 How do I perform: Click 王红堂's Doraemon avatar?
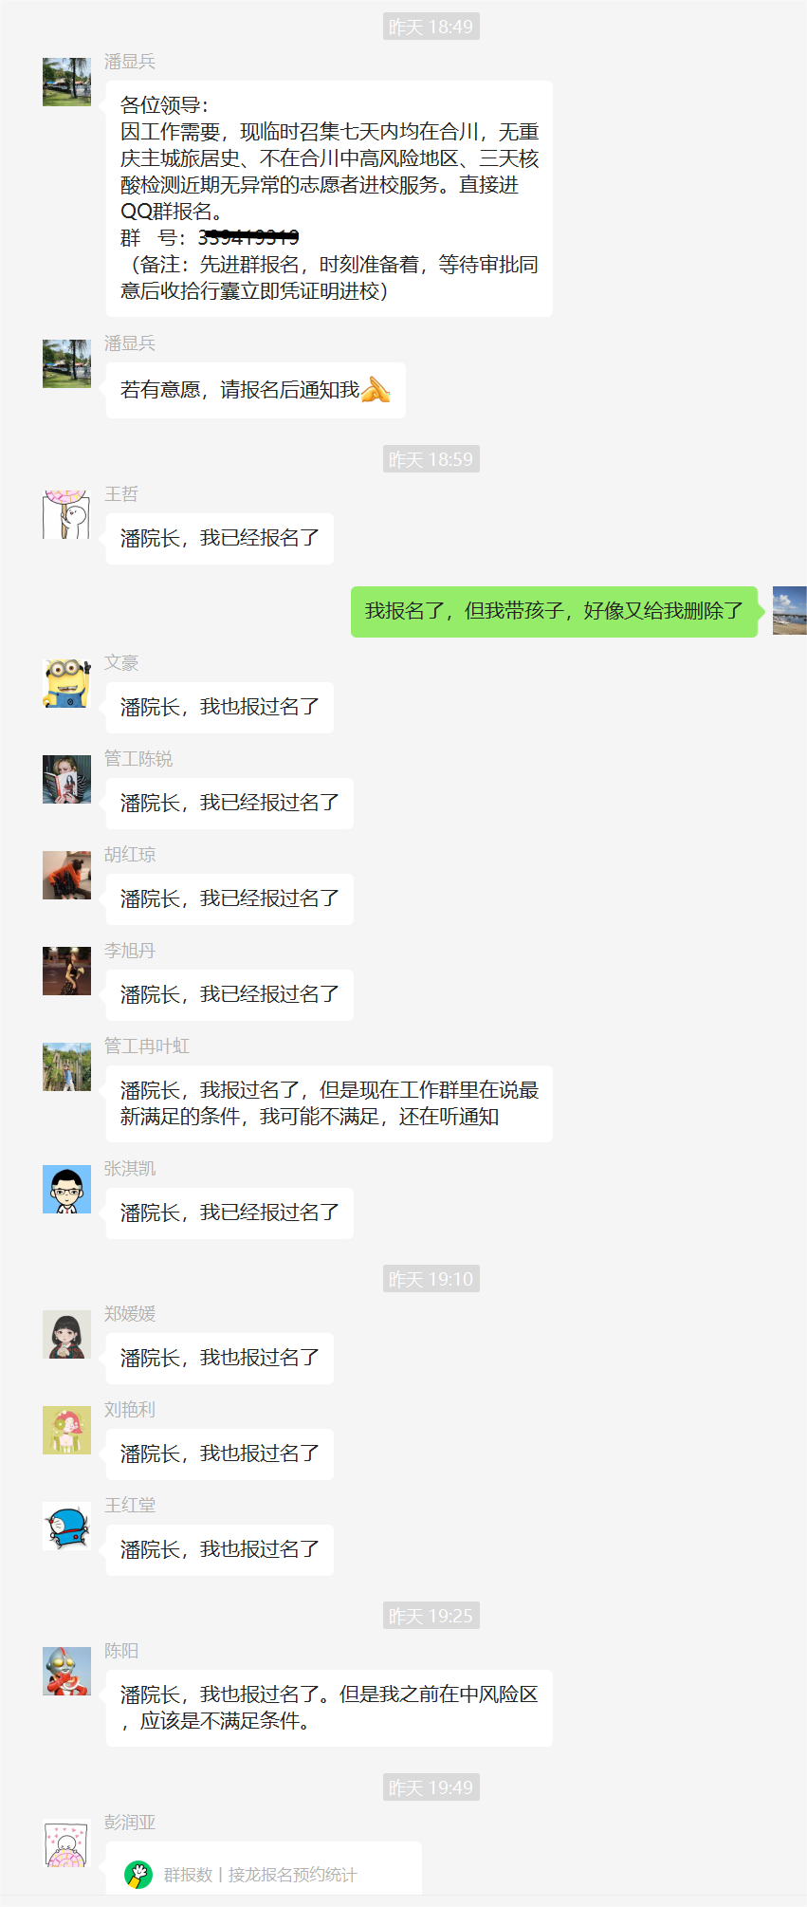click(x=66, y=1526)
